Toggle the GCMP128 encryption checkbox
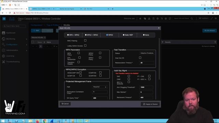The image size is (219, 123). tap(80, 76)
